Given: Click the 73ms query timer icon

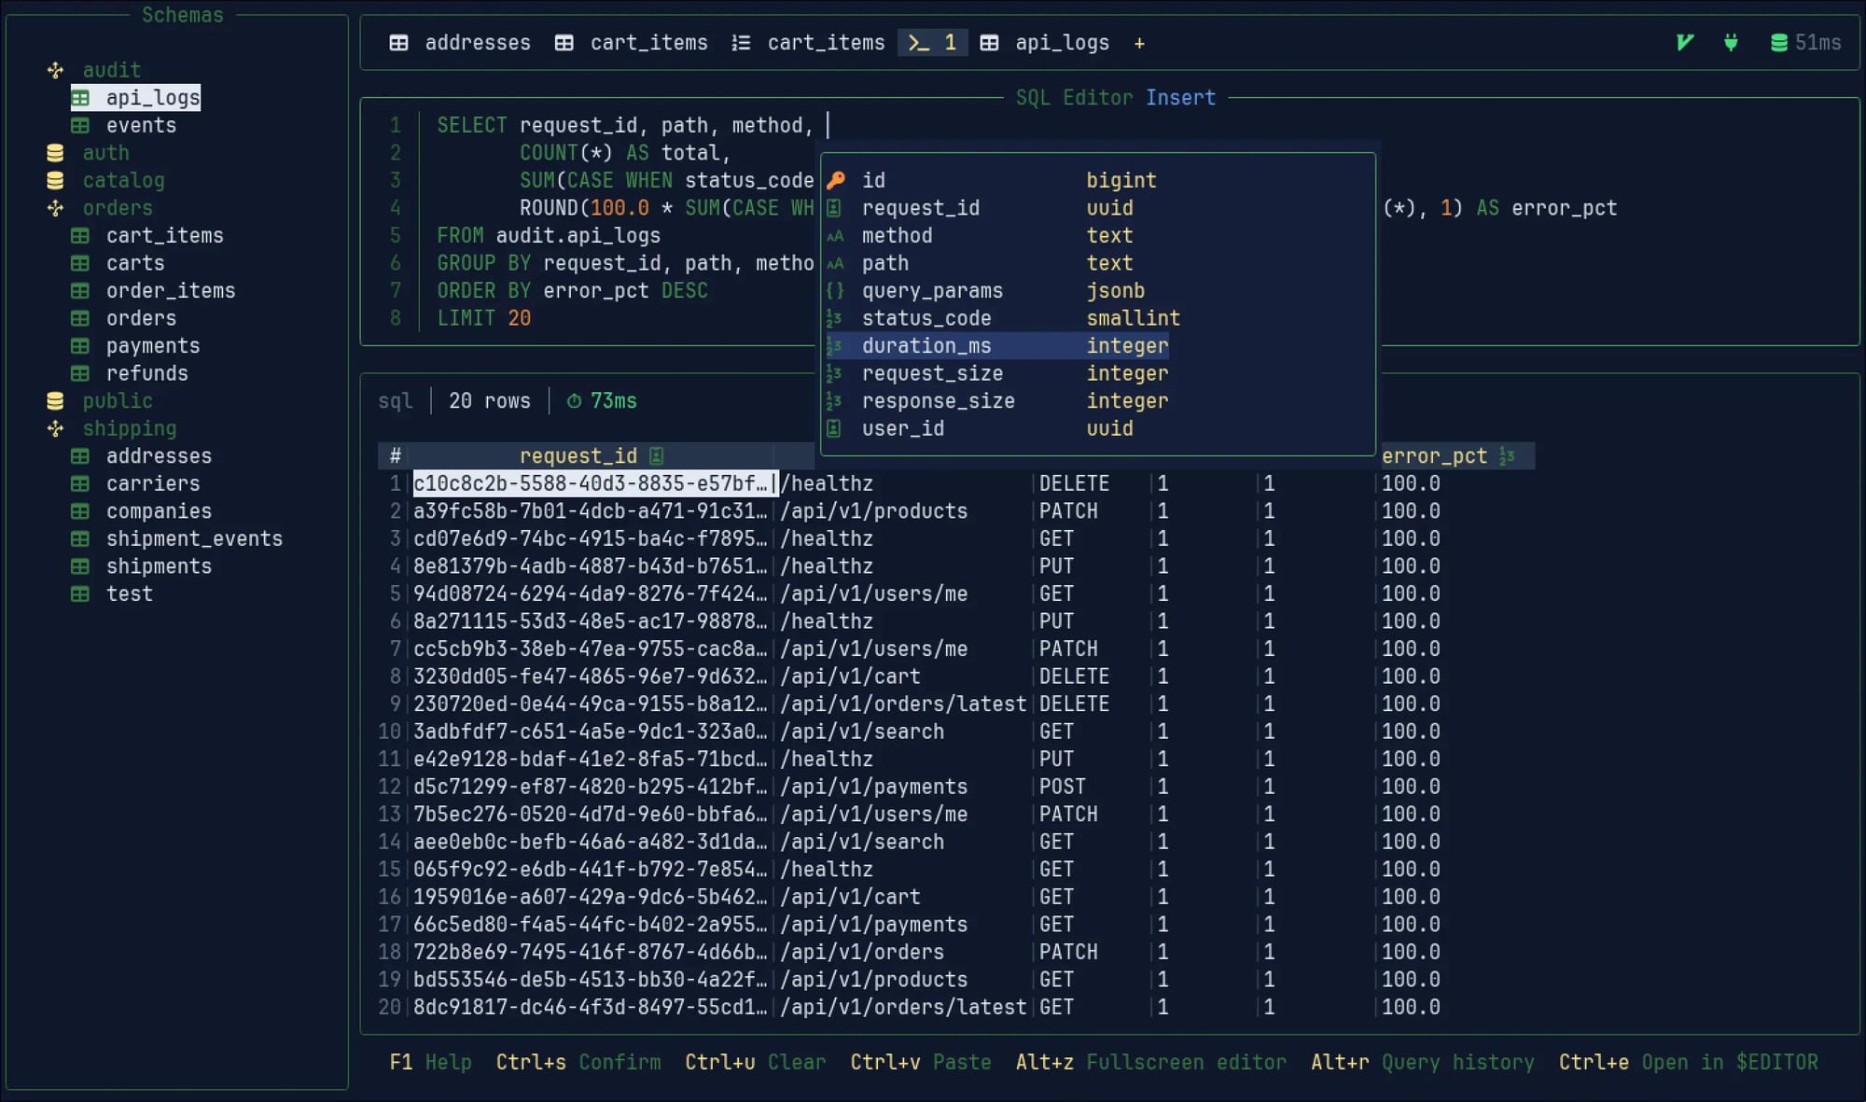Looking at the screenshot, I should 574,401.
